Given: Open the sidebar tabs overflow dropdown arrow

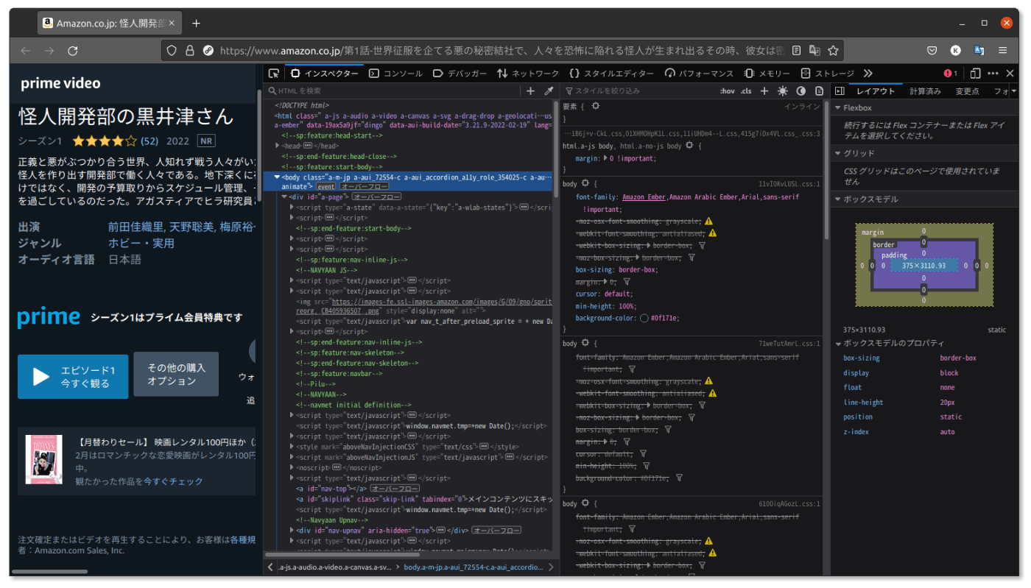Looking at the screenshot, I should coord(1013,91).
